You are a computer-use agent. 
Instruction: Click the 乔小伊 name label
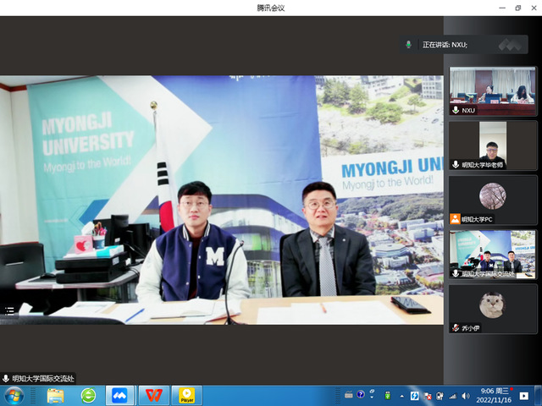click(471, 328)
